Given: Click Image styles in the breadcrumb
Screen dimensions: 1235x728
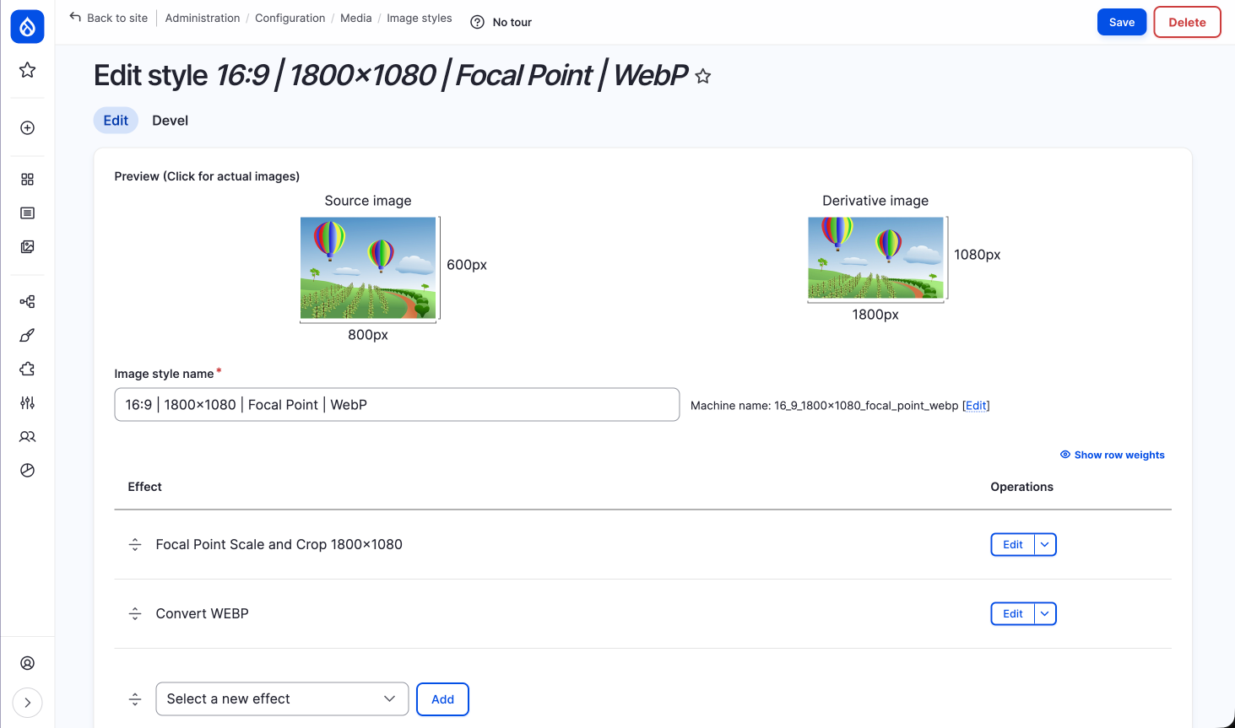Looking at the screenshot, I should coord(419,19).
